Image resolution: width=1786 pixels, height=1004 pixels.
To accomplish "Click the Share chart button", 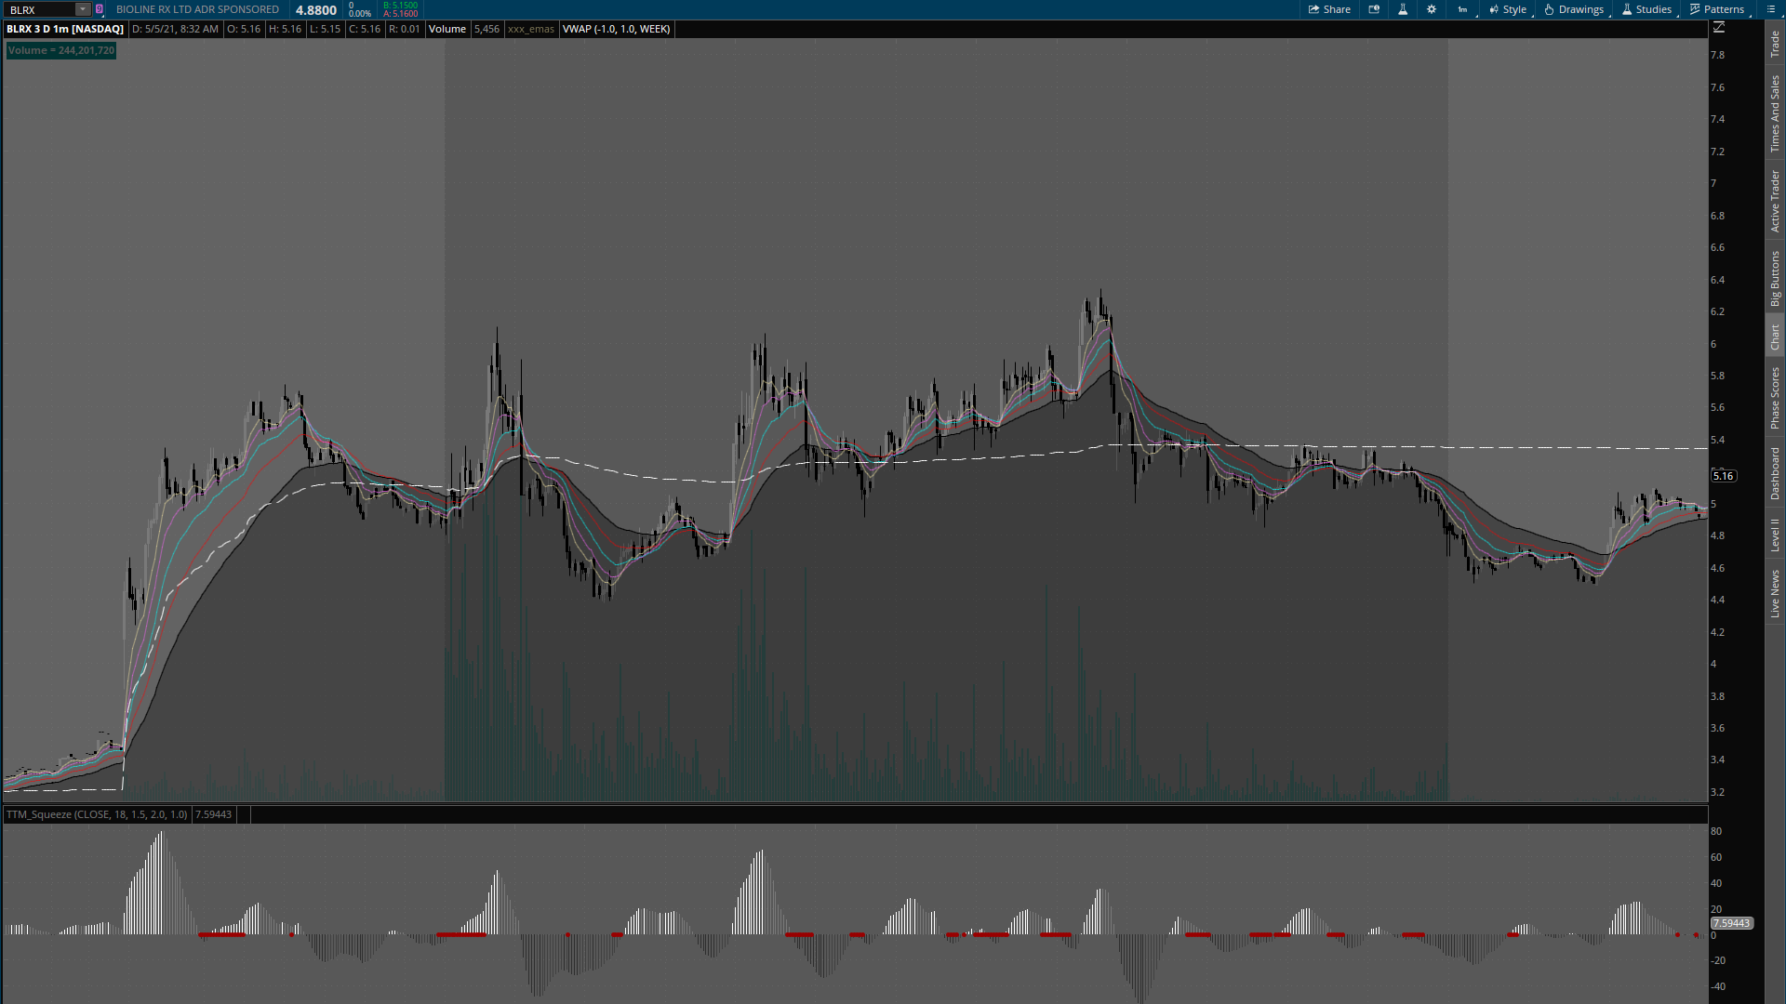I will [1329, 9].
